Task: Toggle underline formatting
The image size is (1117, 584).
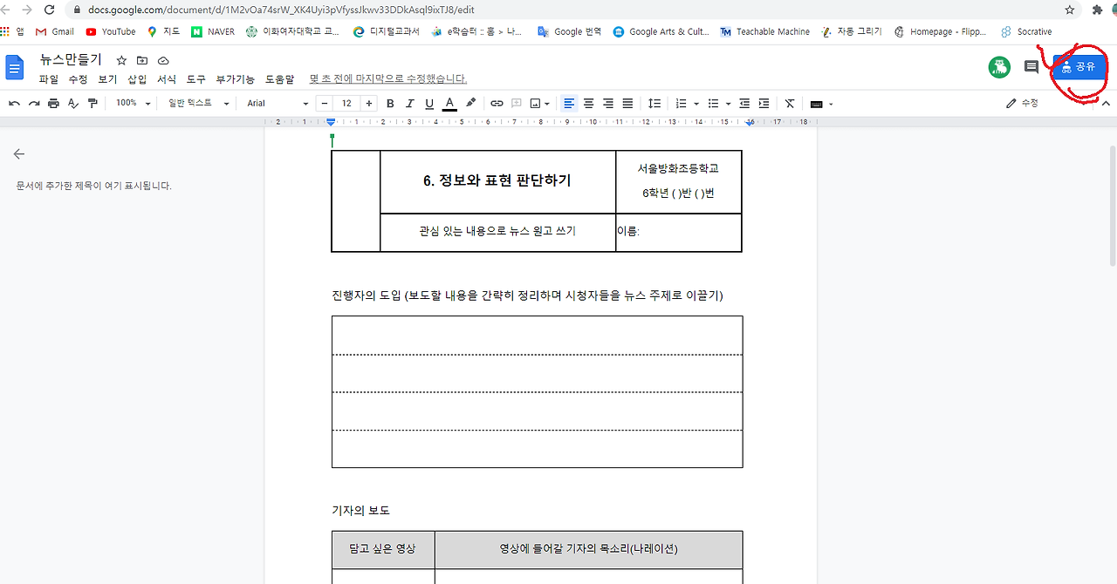Action: (429, 103)
